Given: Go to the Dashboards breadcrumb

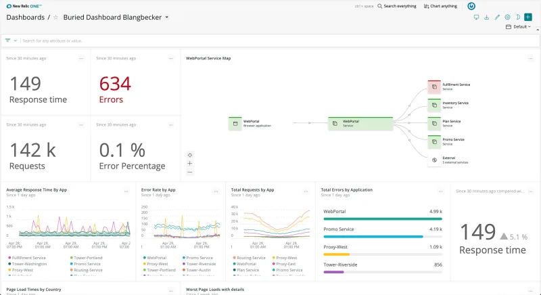Looking at the screenshot, I should (x=26, y=17).
